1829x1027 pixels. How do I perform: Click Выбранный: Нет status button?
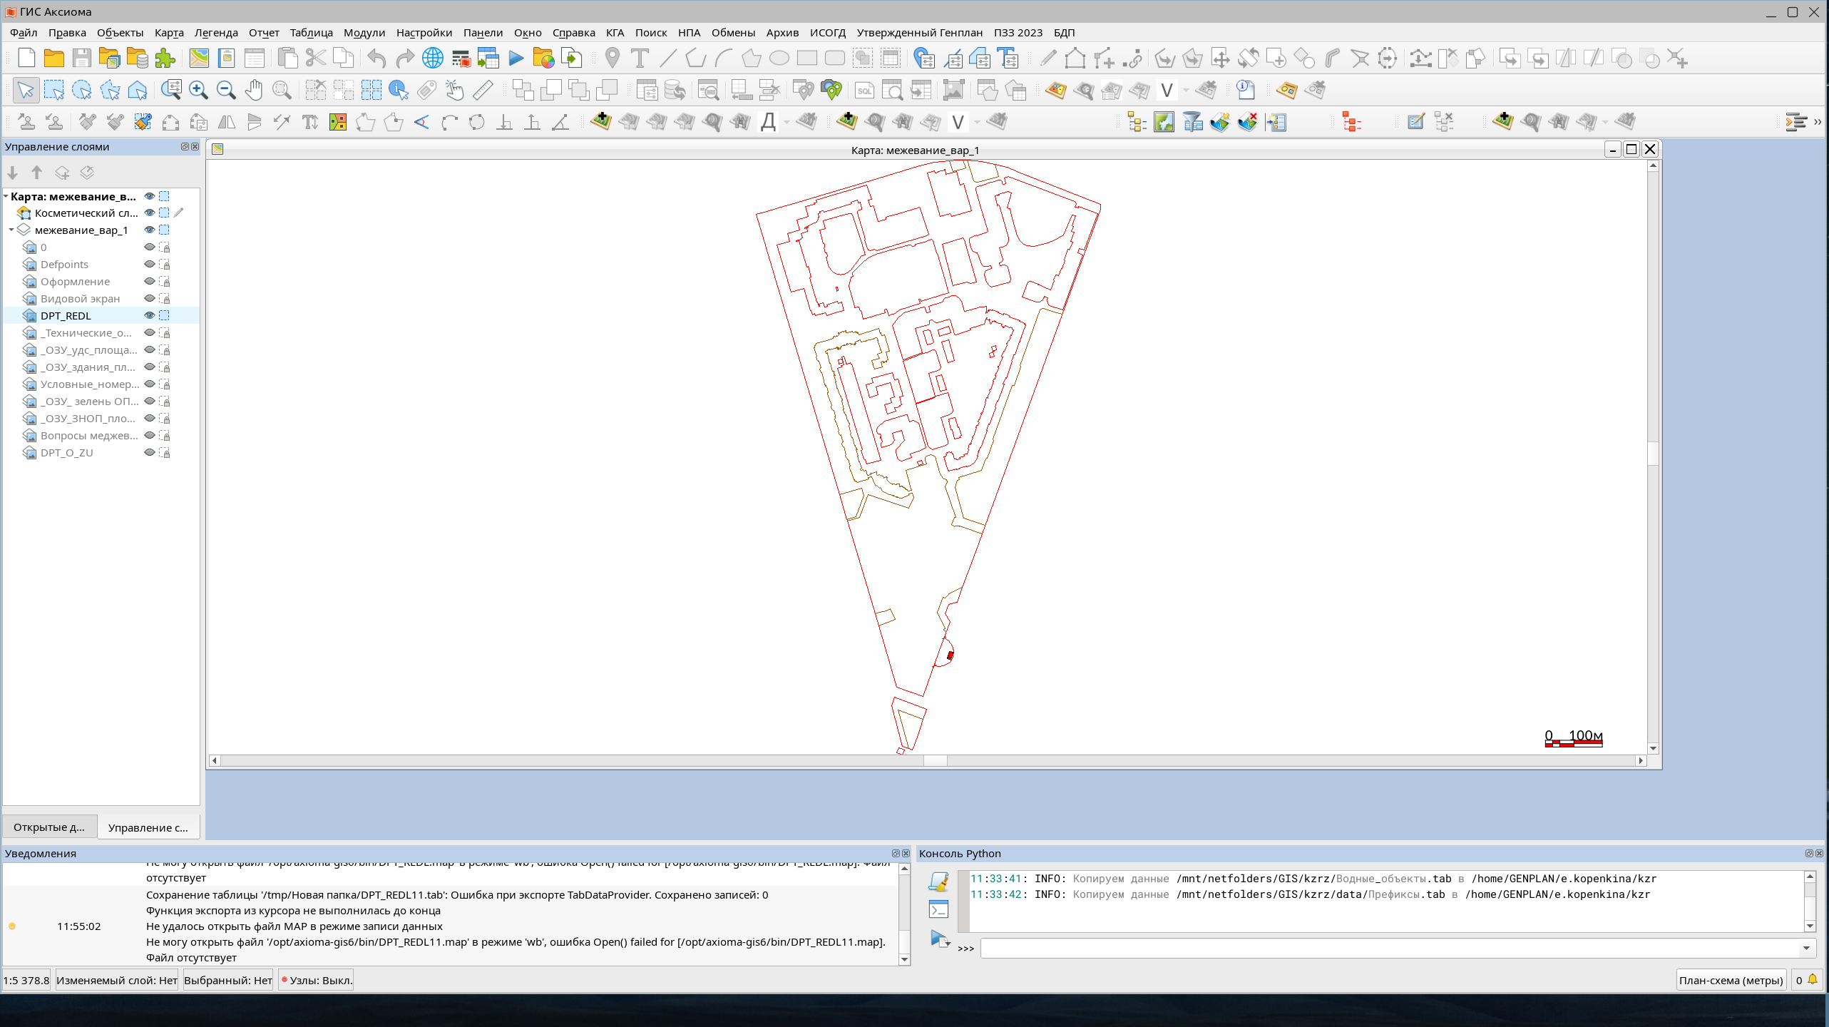coord(228,980)
